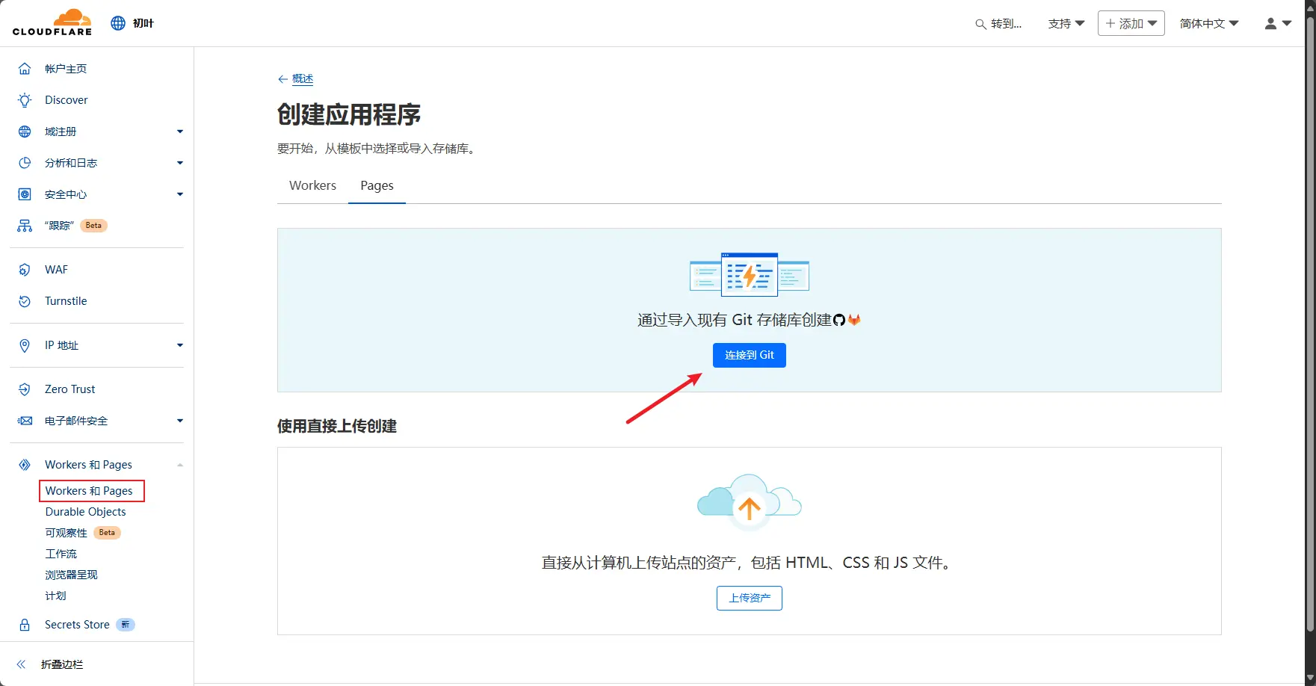The width and height of the screenshot is (1316, 686).
Task: Click the 上传资产 button
Action: click(x=749, y=598)
